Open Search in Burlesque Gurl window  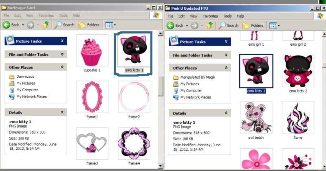coord(64,25)
